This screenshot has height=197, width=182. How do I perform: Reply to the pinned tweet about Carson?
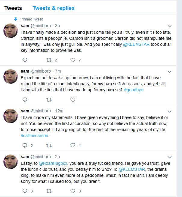coord(25,60)
